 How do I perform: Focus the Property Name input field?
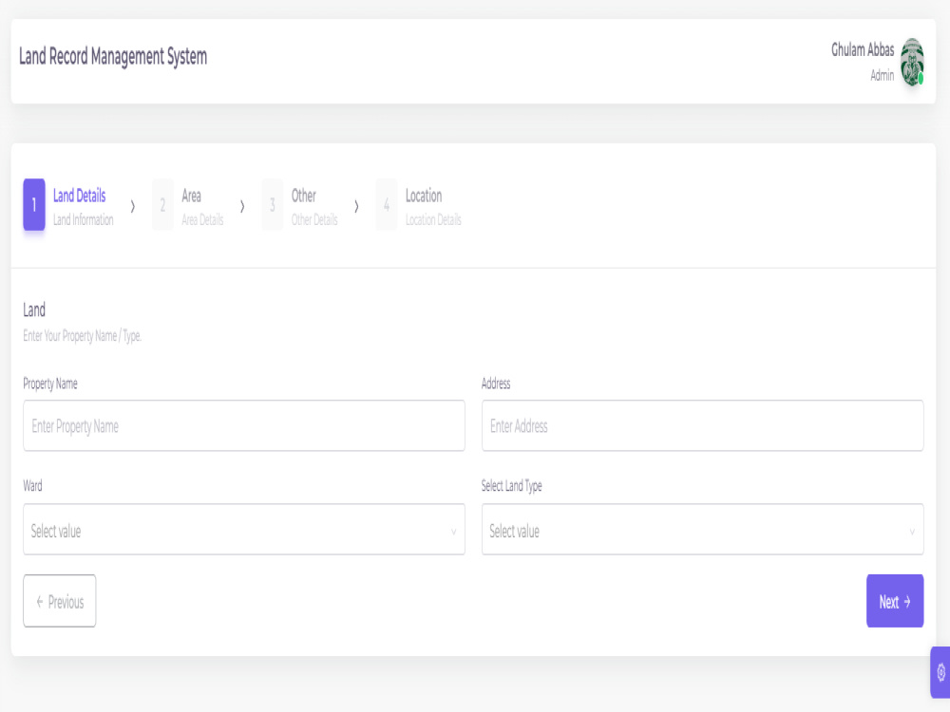[x=244, y=425]
